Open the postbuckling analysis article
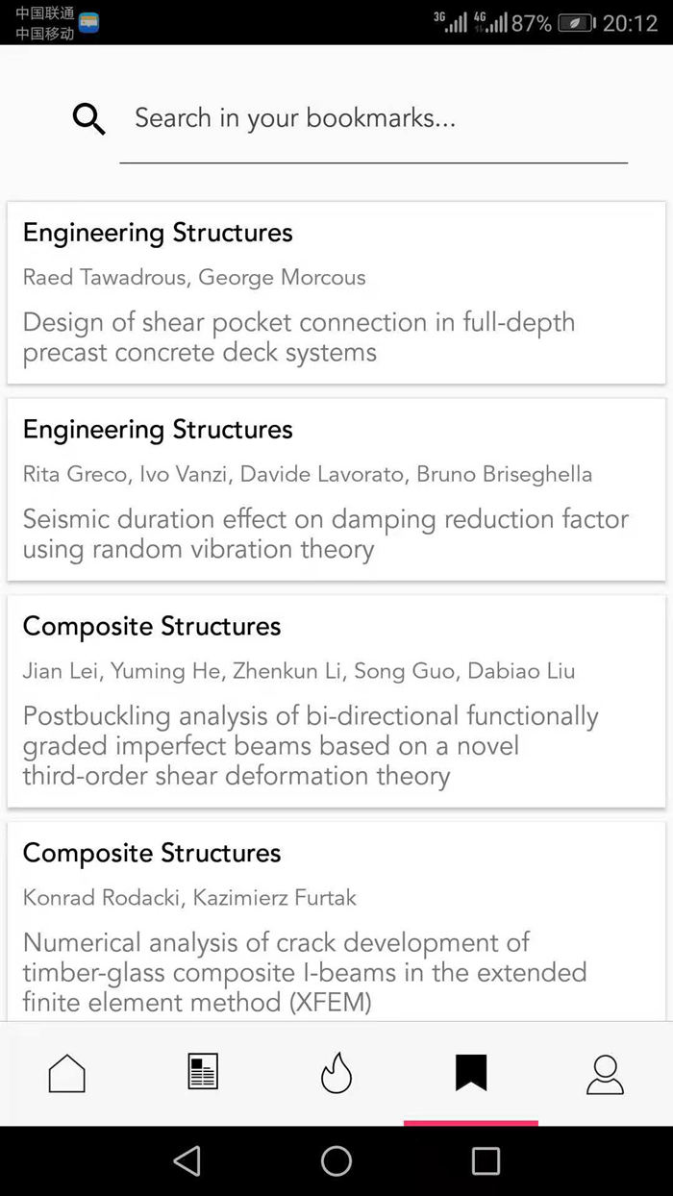 click(x=311, y=745)
